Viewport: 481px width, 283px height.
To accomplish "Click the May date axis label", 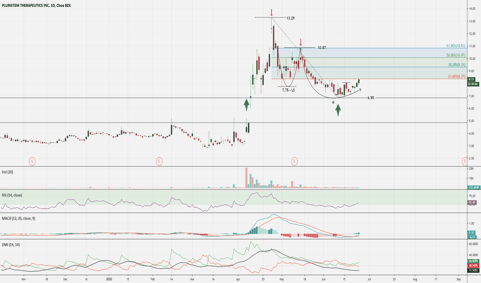I will pos(282,279).
